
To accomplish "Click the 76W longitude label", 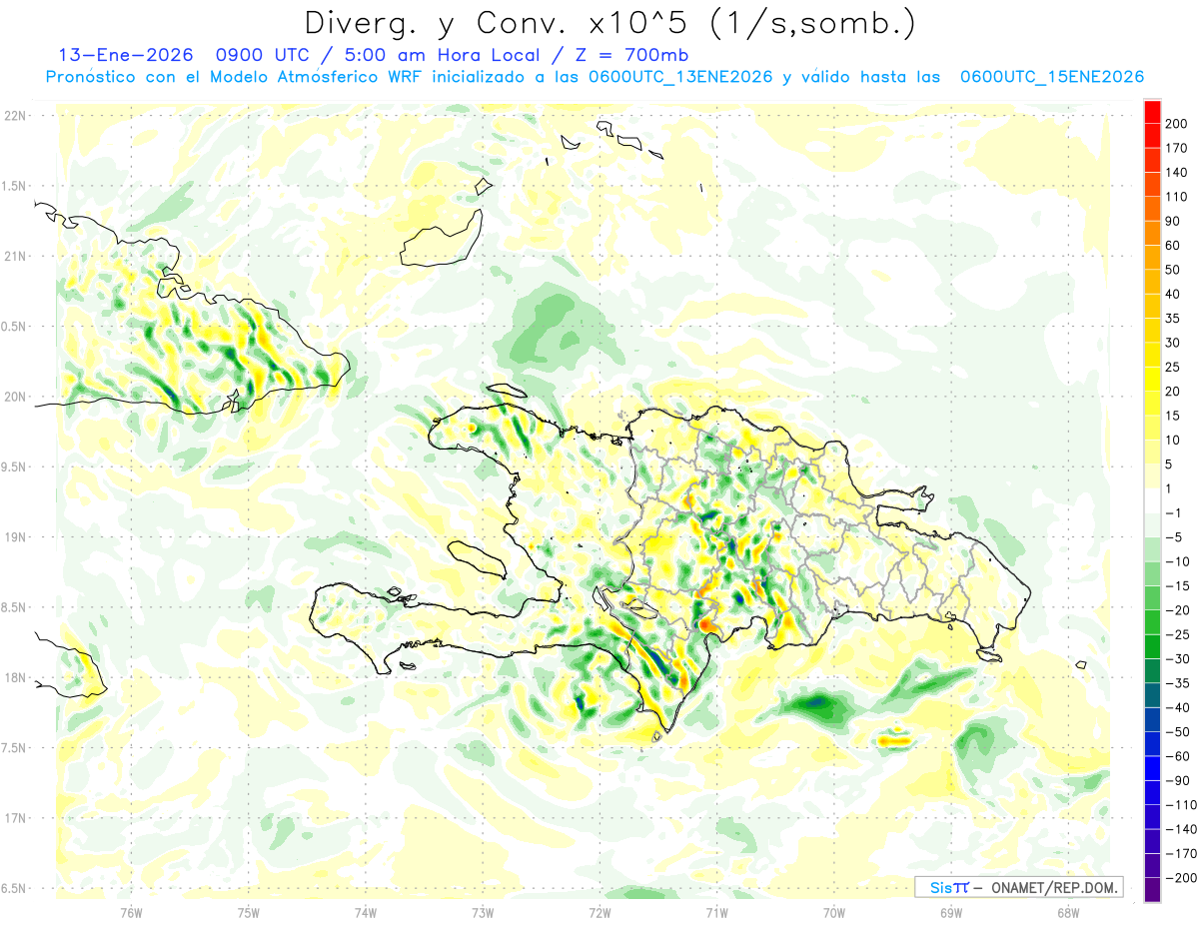I will (x=132, y=913).
